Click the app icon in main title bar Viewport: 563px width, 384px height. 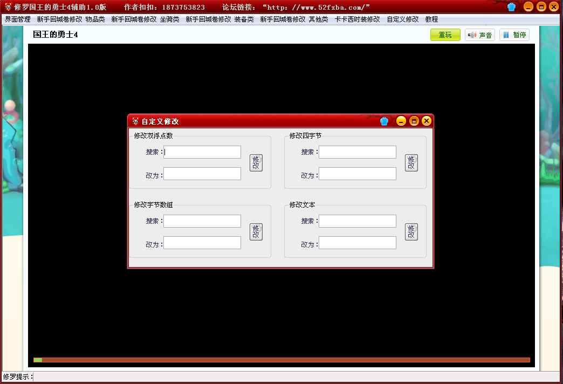(8, 7)
